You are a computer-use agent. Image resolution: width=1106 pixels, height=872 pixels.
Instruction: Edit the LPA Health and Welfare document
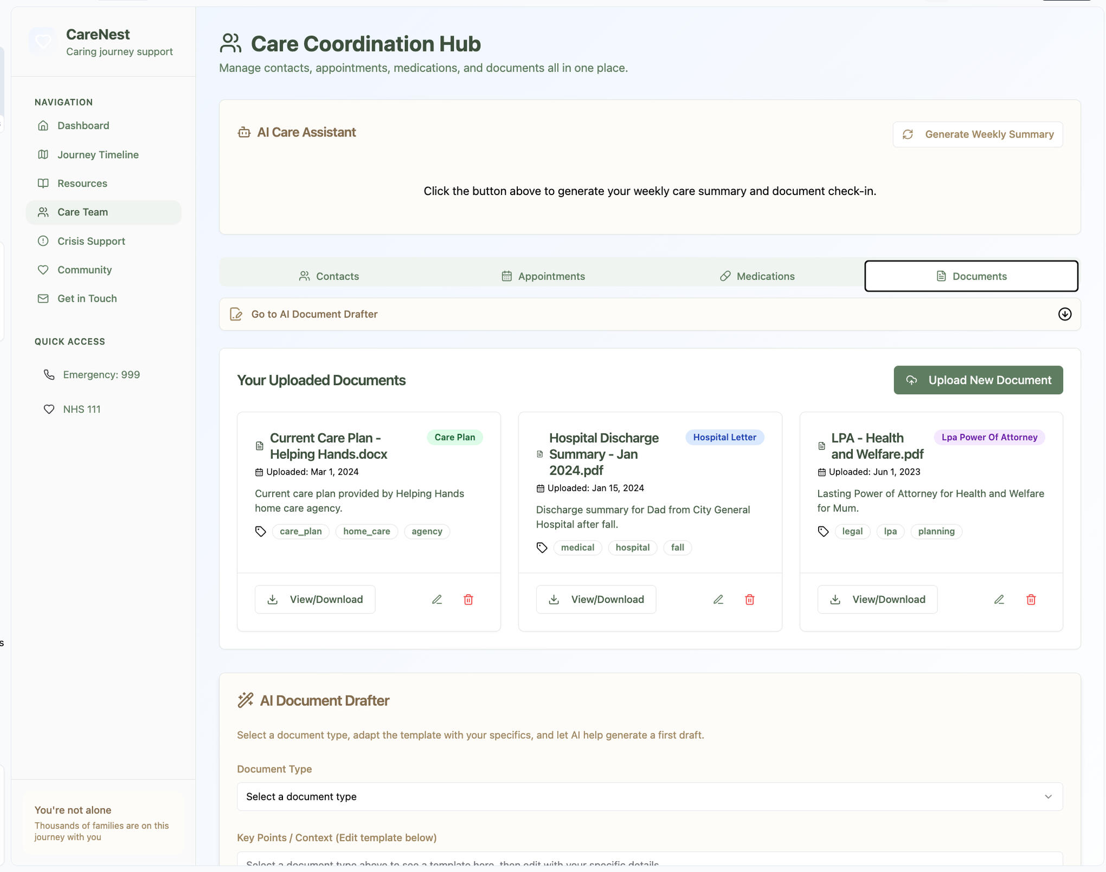(999, 600)
